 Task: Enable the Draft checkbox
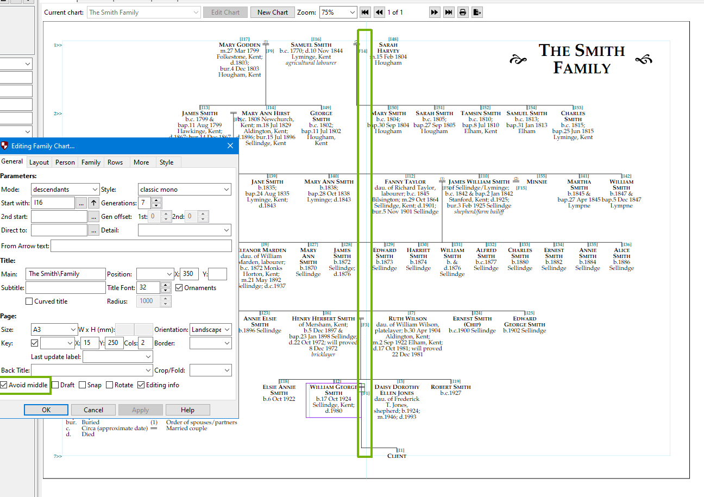[55, 385]
